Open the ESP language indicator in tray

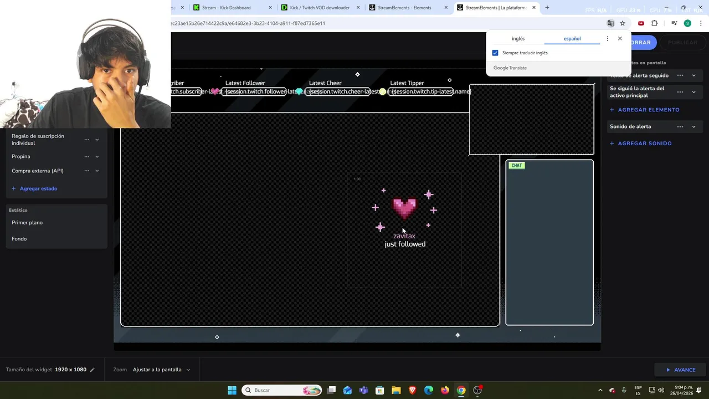pyautogui.click(x=638, y=390)
